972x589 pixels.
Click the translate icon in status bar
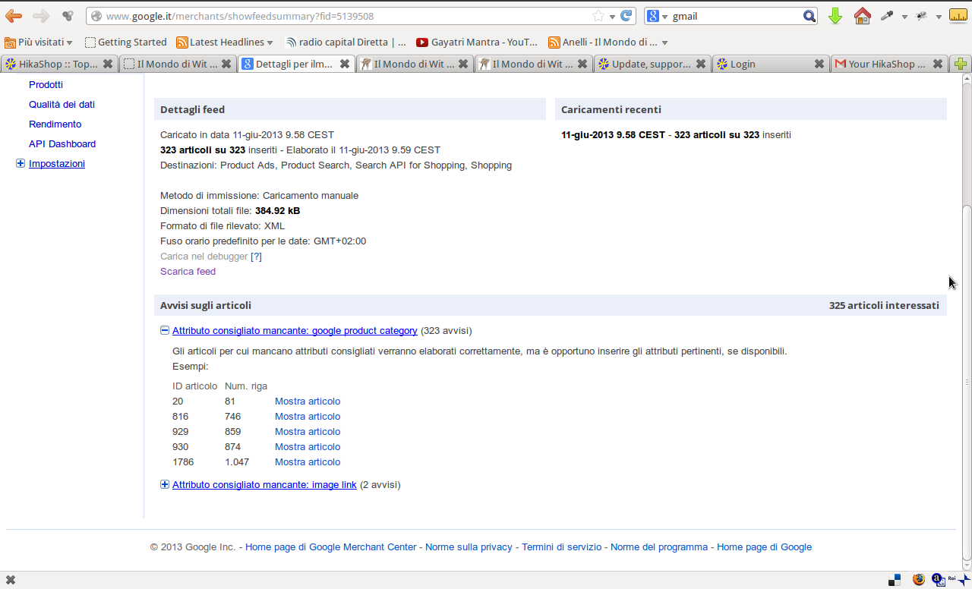click(x=938, y=580)
